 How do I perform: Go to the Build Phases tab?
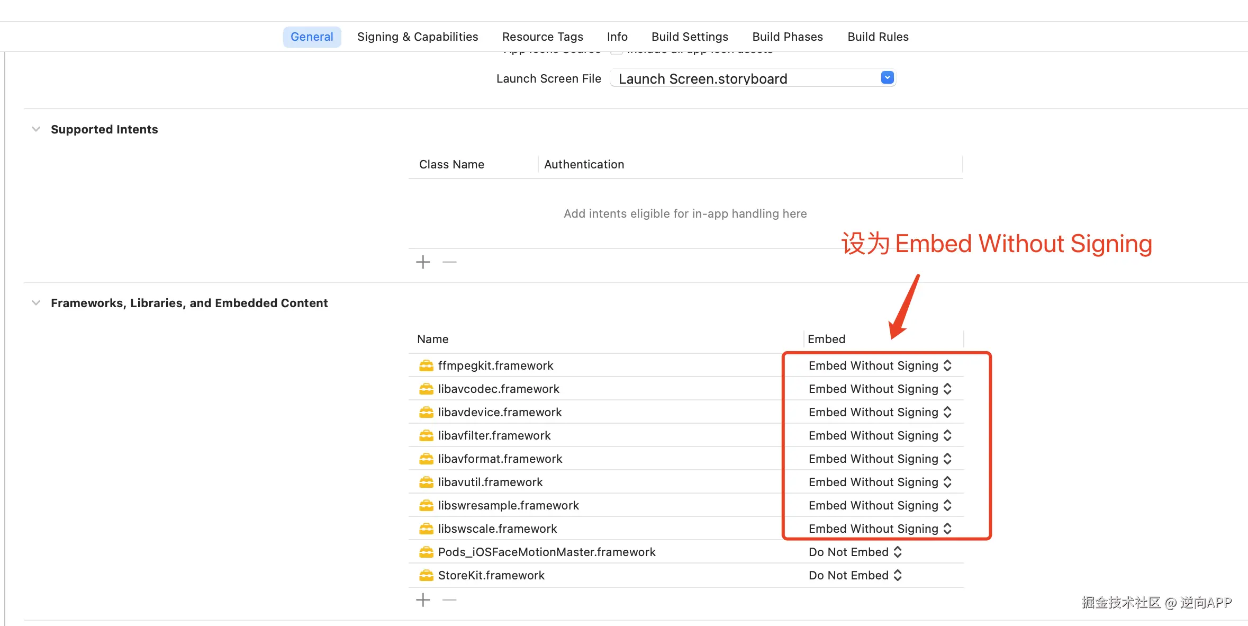point(788,37)
